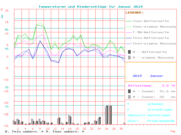This screenshot has width=181, height=135.
Task: Select the year 2014 in yellow box
Action: pyautogui.click(x=137, y=76)
